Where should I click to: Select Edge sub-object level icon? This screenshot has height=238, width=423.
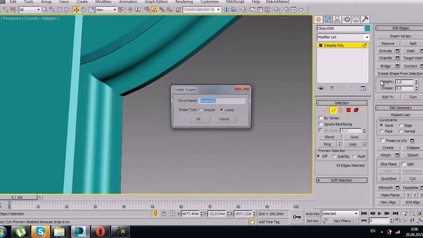click(333, 110)
